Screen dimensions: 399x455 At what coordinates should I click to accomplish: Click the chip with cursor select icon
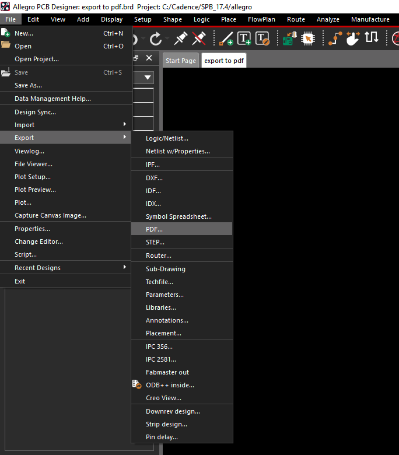pyautogui.click(x=308, y=38)
